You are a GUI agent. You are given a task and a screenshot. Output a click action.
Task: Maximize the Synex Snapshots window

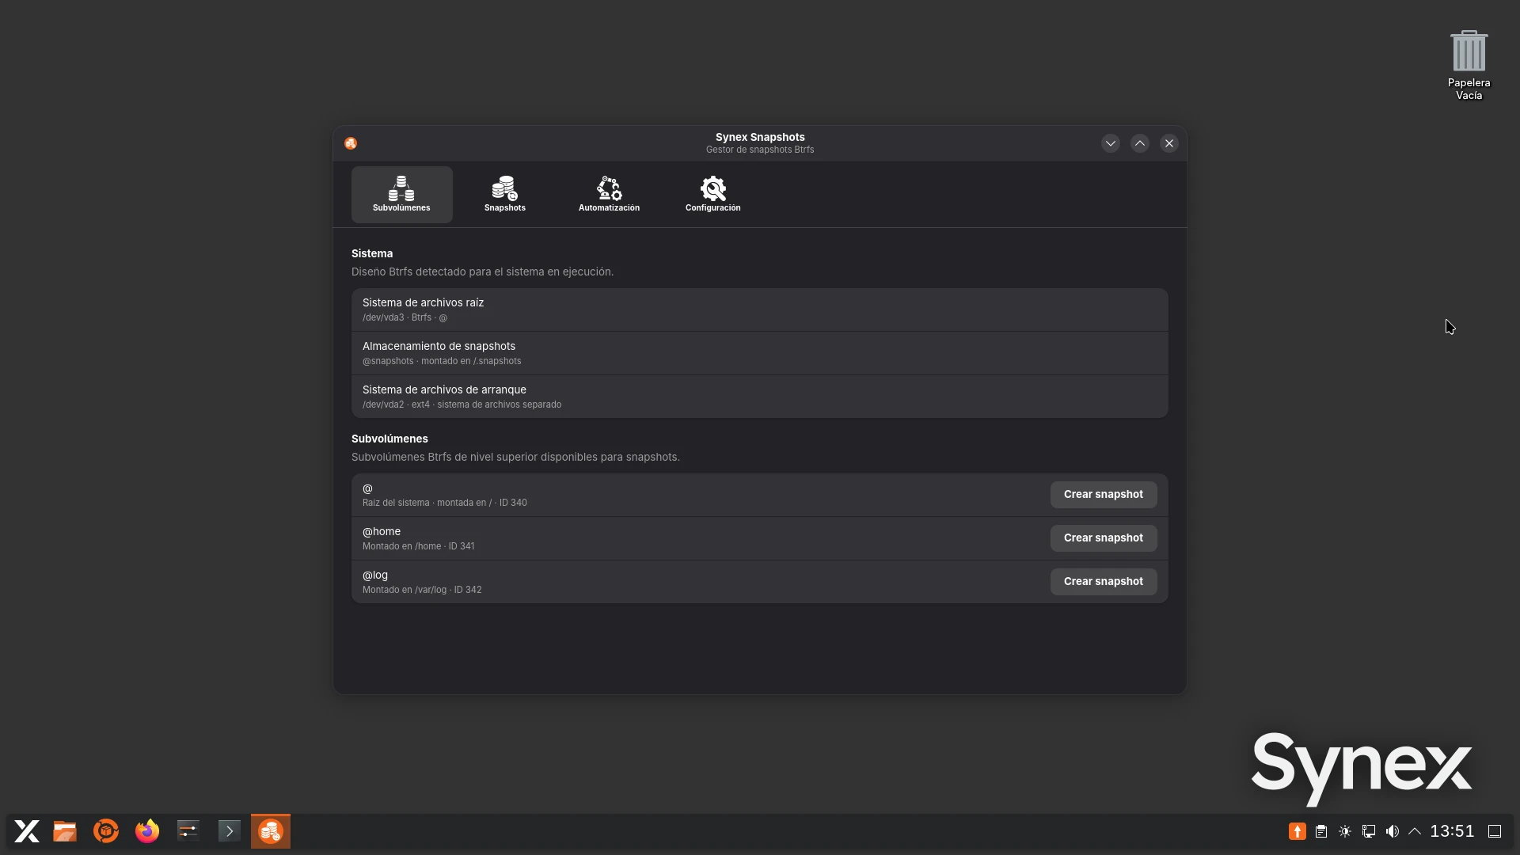click(x=1140, y=143)
